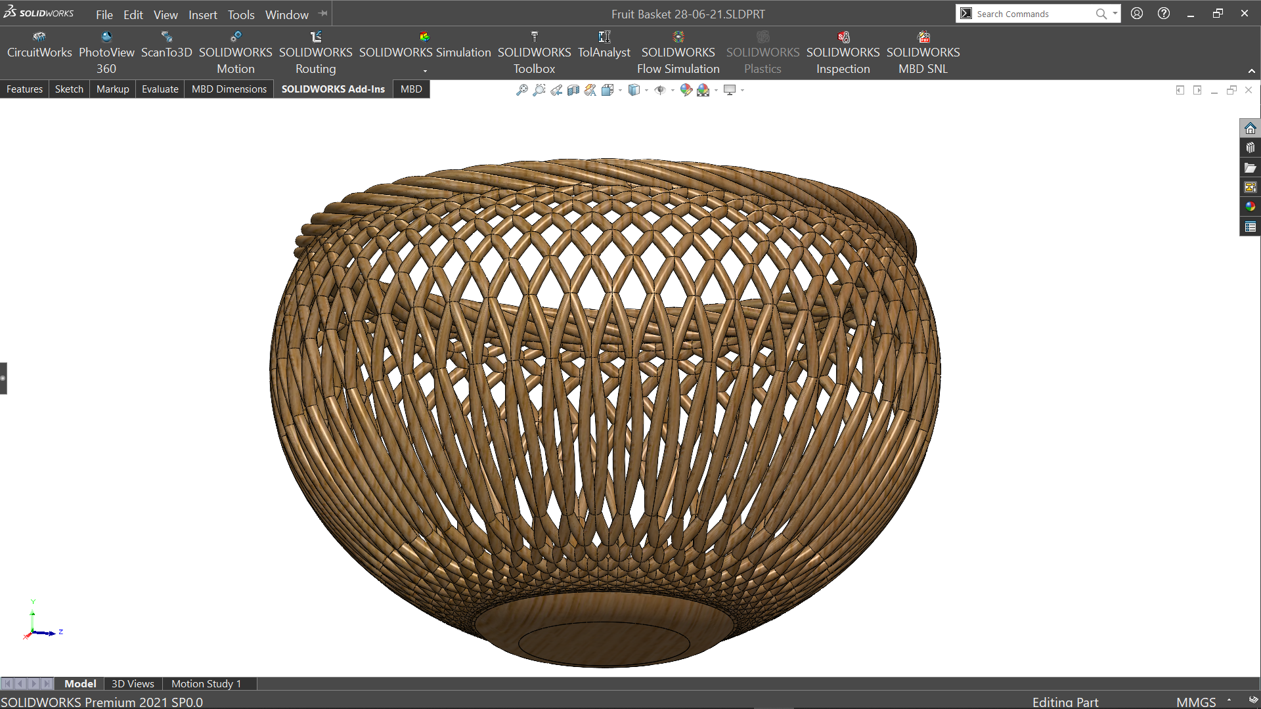1261x709 pixels.
Task: Toggle the SOLIDWORKS Motion add-in
Action: pyautogui.click(x=235, y=53)
